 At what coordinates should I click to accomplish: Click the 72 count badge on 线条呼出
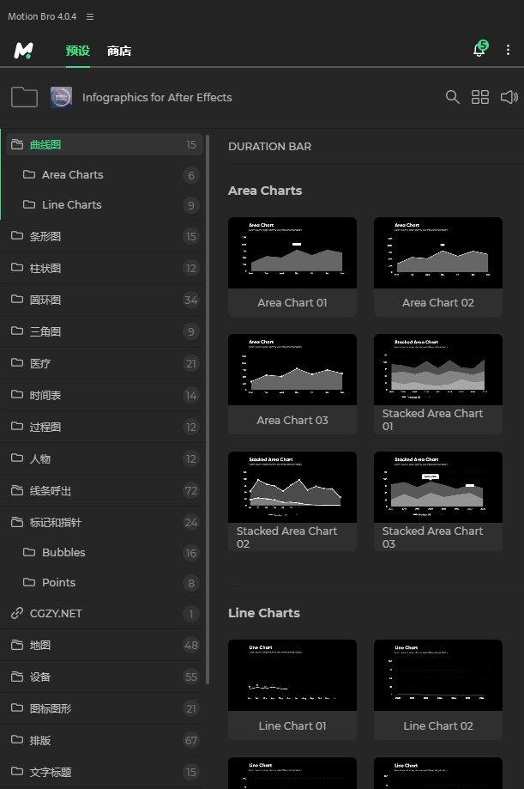tap(191, 490)
